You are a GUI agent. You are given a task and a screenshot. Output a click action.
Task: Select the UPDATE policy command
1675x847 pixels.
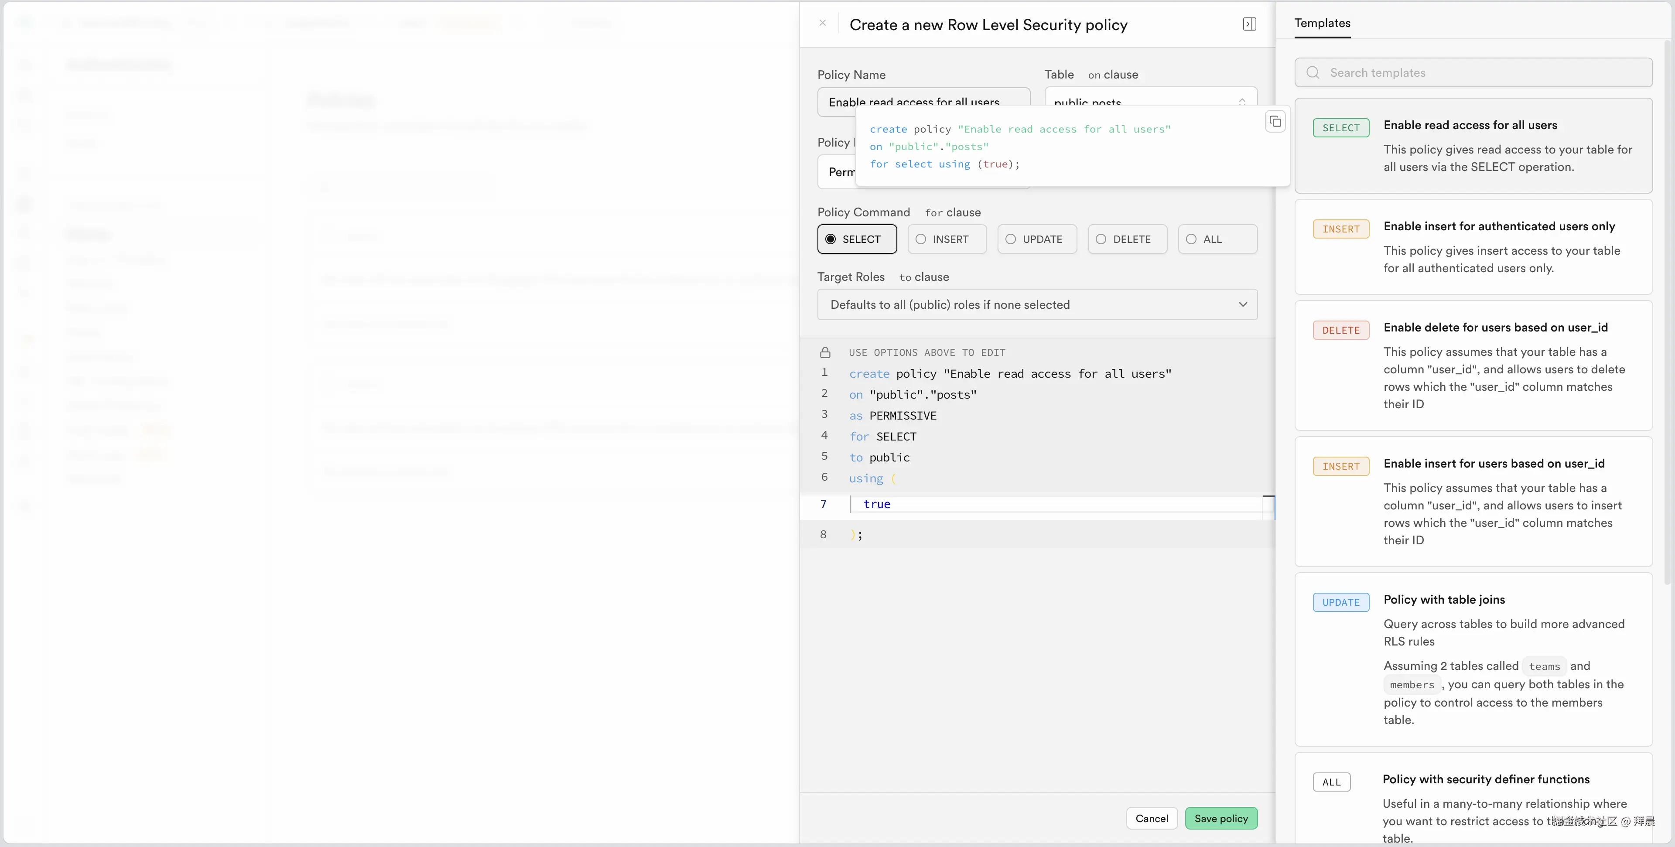[1036, 239]
